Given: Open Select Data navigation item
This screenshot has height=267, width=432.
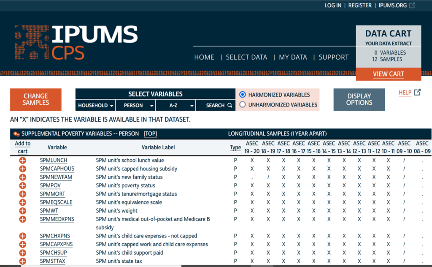Looking at the screenshot, I should pyautogui.click(x=246, y=57).
